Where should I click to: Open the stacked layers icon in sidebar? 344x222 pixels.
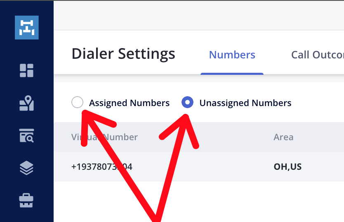tap(26, 168)
